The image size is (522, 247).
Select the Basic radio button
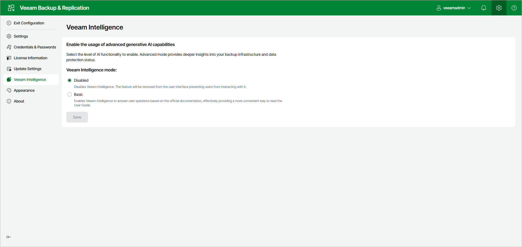70,94
